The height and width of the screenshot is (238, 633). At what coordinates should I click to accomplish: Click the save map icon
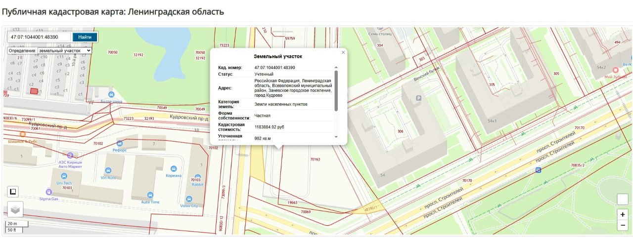[x=13, y=192]
